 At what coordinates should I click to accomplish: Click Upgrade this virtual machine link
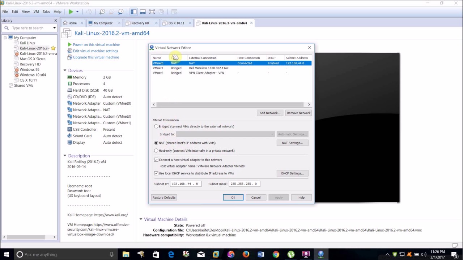96,57
